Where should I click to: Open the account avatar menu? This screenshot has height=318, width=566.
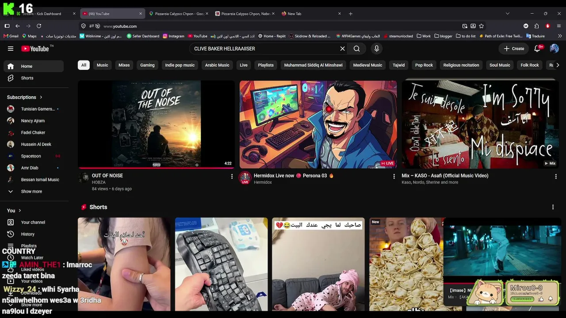(x=554, y=49)
